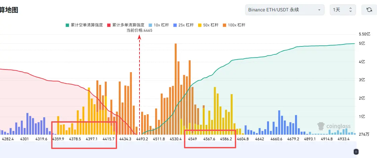Image resolution: width=377 pixels, height=158 pixels.
Task: Click the zoom slider handle below chart
Action: (x=356, y=152)
